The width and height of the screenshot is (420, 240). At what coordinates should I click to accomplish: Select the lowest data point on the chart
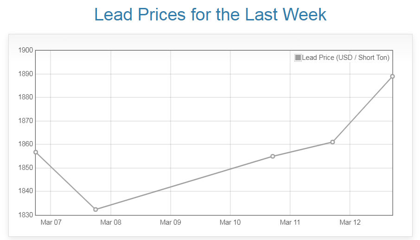point(95,209)
